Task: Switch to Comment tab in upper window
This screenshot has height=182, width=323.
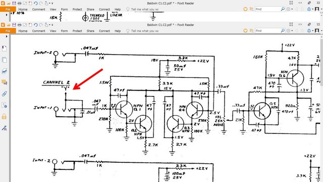Action: point(38,9)
